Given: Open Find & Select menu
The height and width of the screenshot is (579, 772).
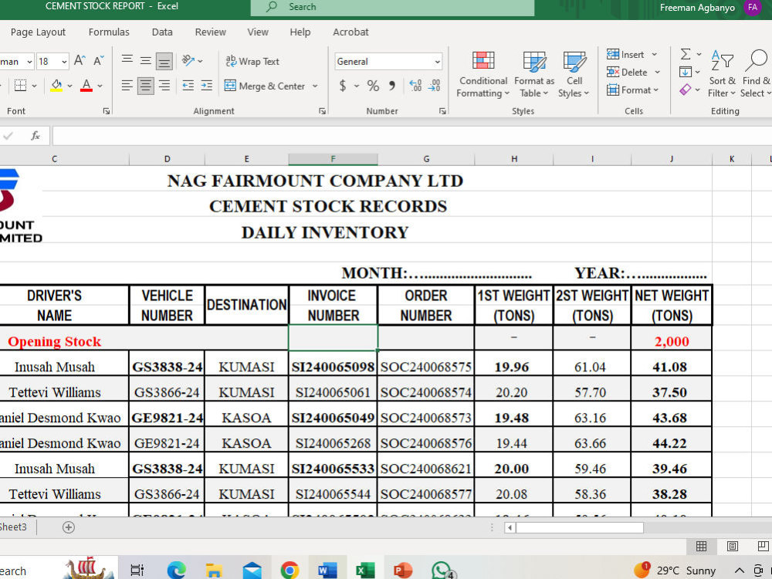Looking at the screenshot, I should (x=756, y=74).
